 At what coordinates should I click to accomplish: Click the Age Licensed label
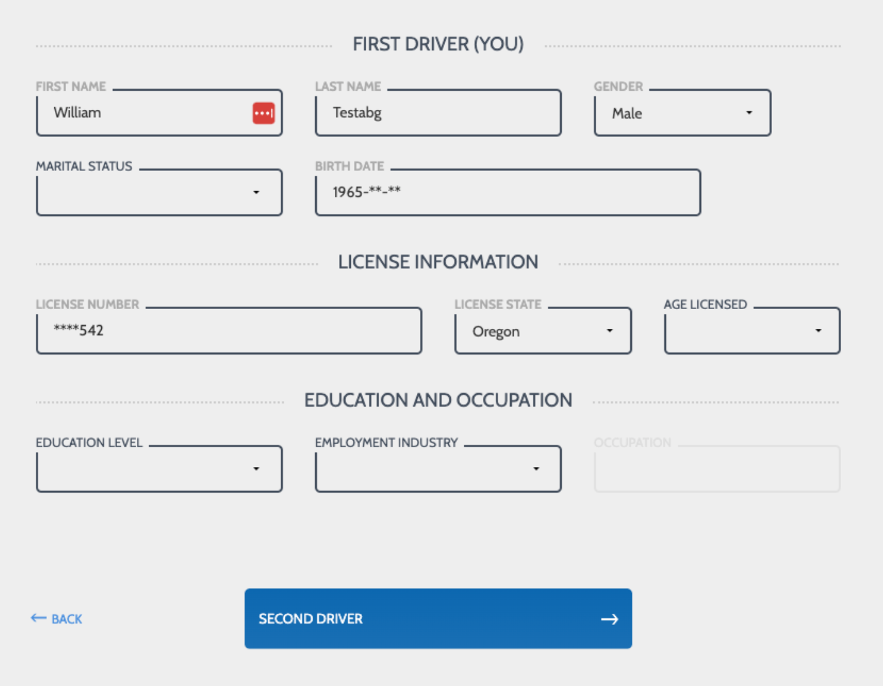(705, 305)
